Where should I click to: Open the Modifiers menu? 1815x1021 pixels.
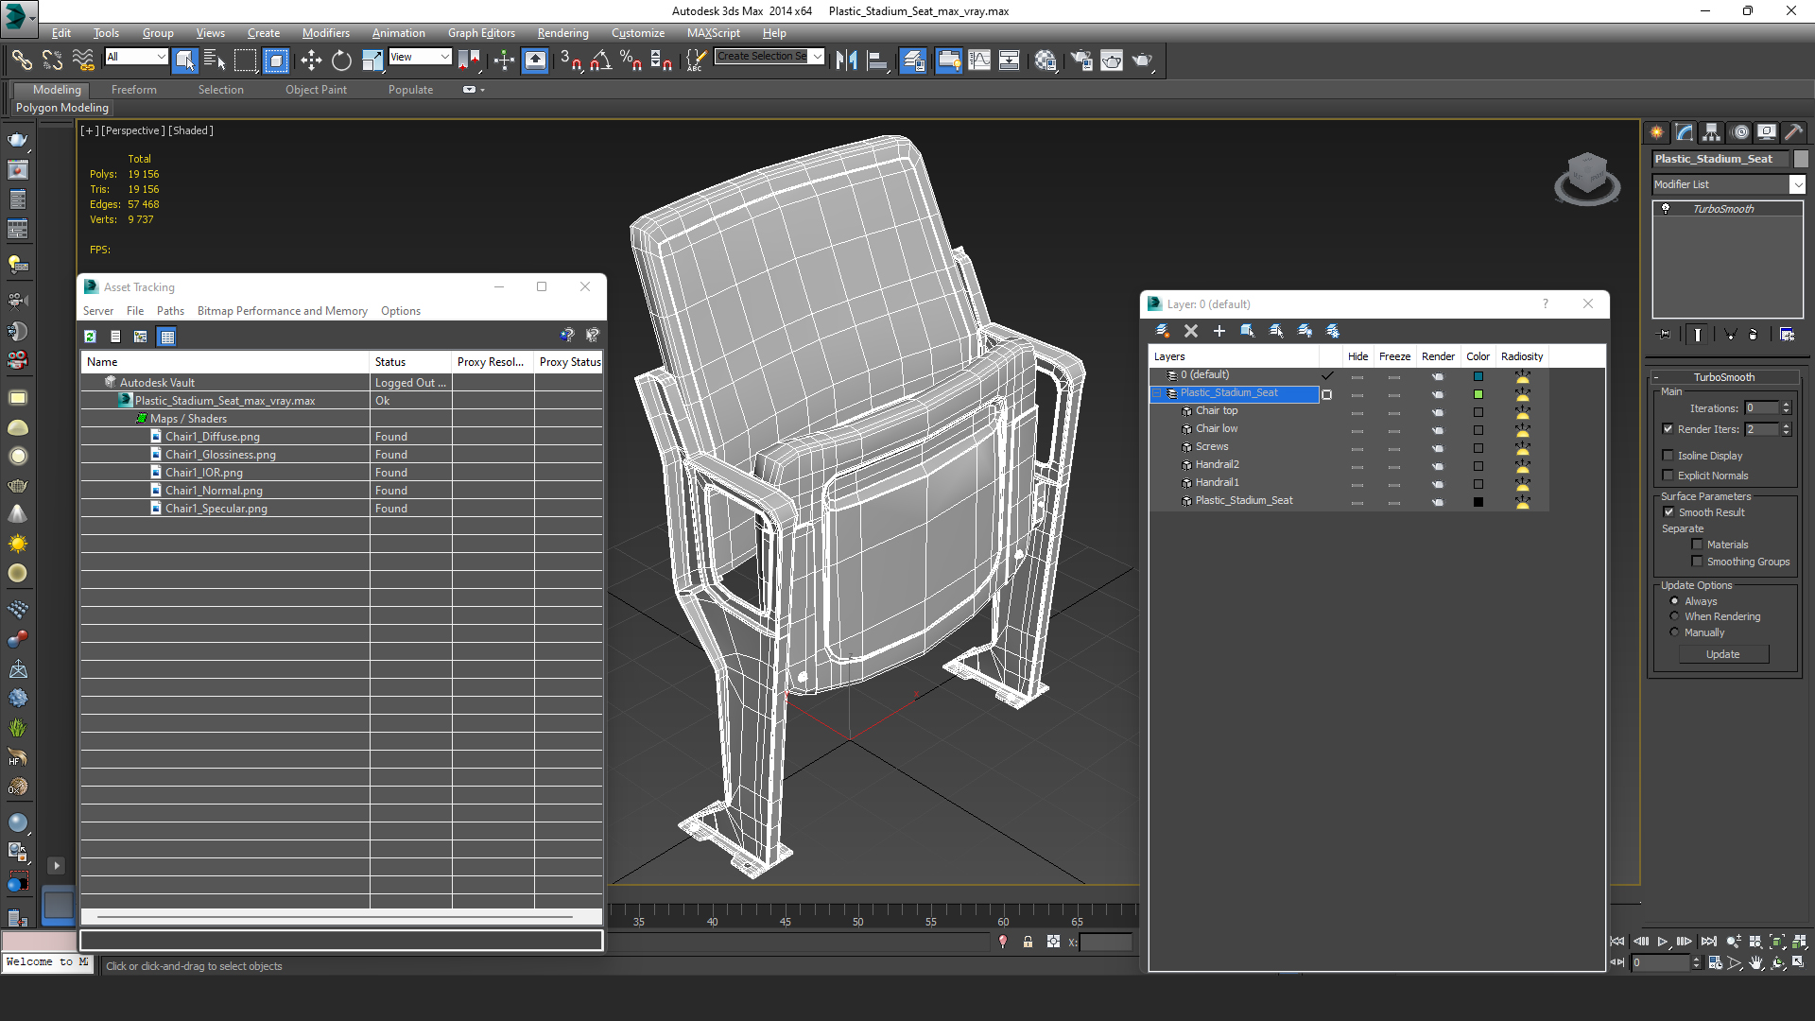point(325,33)
